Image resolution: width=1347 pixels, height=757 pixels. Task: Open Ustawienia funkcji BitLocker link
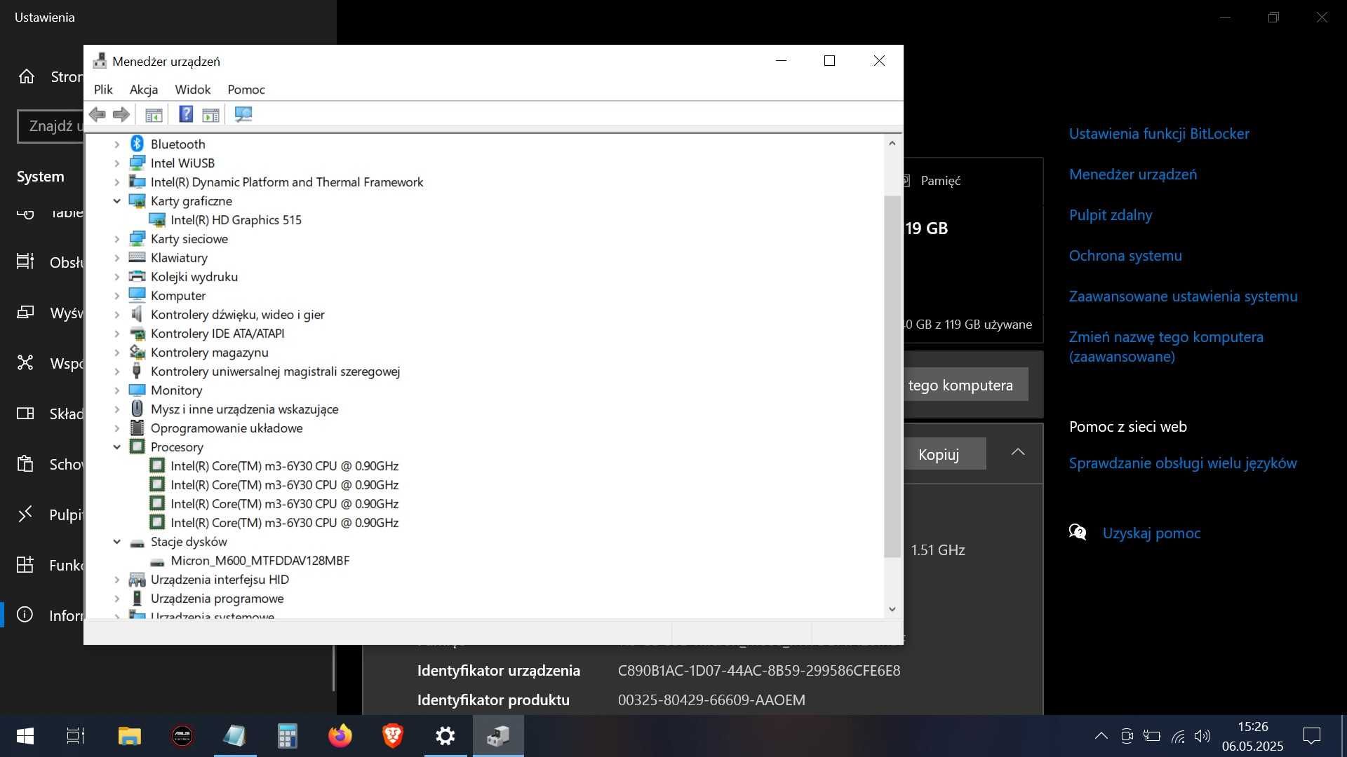pos(1159,134)
